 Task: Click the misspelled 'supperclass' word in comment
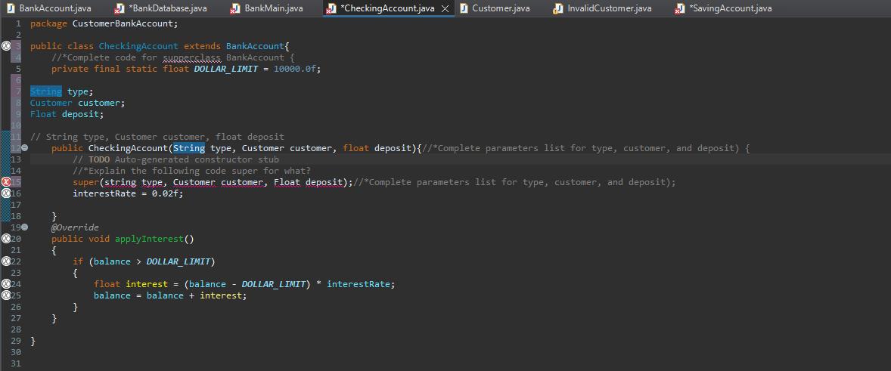(x=192, y=57)
